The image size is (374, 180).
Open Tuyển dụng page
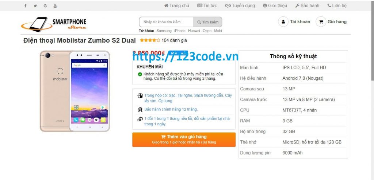[x=240, y=5]
